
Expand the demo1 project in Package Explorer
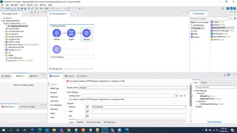point(2,18)
